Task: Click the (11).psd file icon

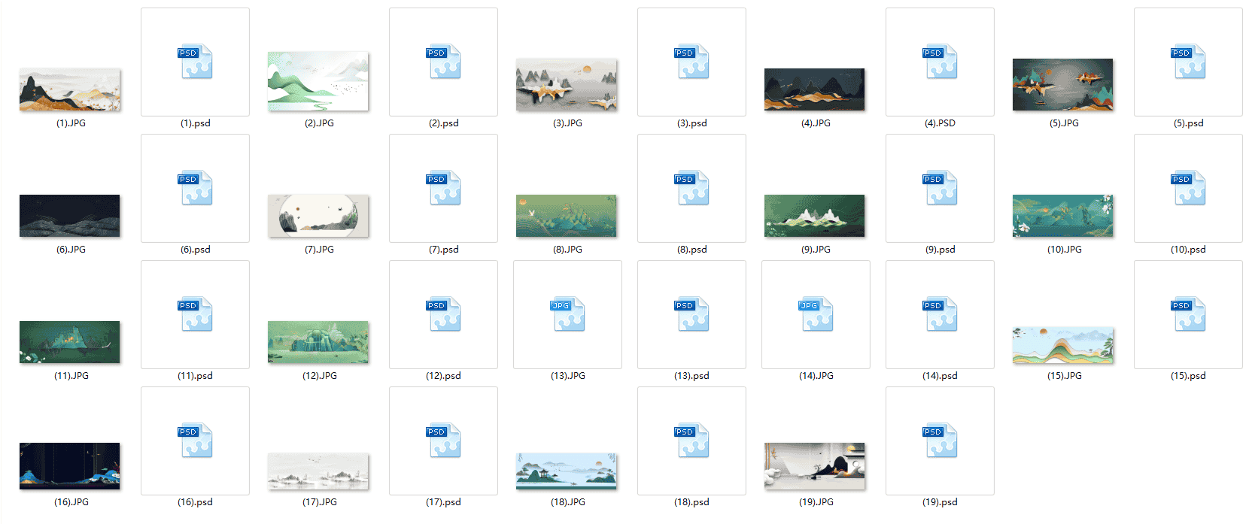Action: tap(195, 314)
